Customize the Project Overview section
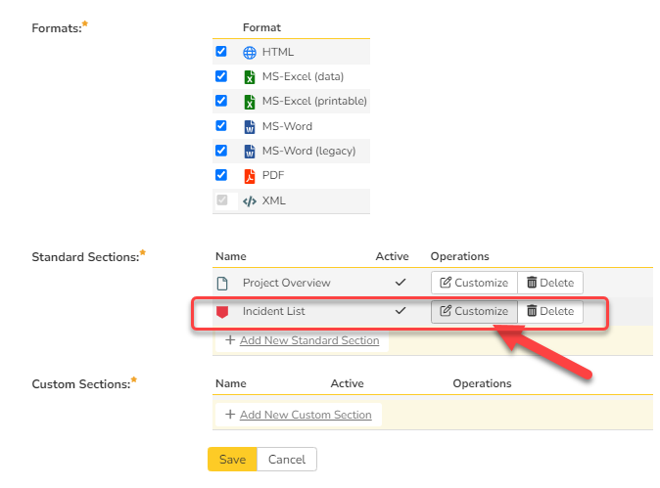The height and width of the screenshot is (488, 660). point(474,283)
